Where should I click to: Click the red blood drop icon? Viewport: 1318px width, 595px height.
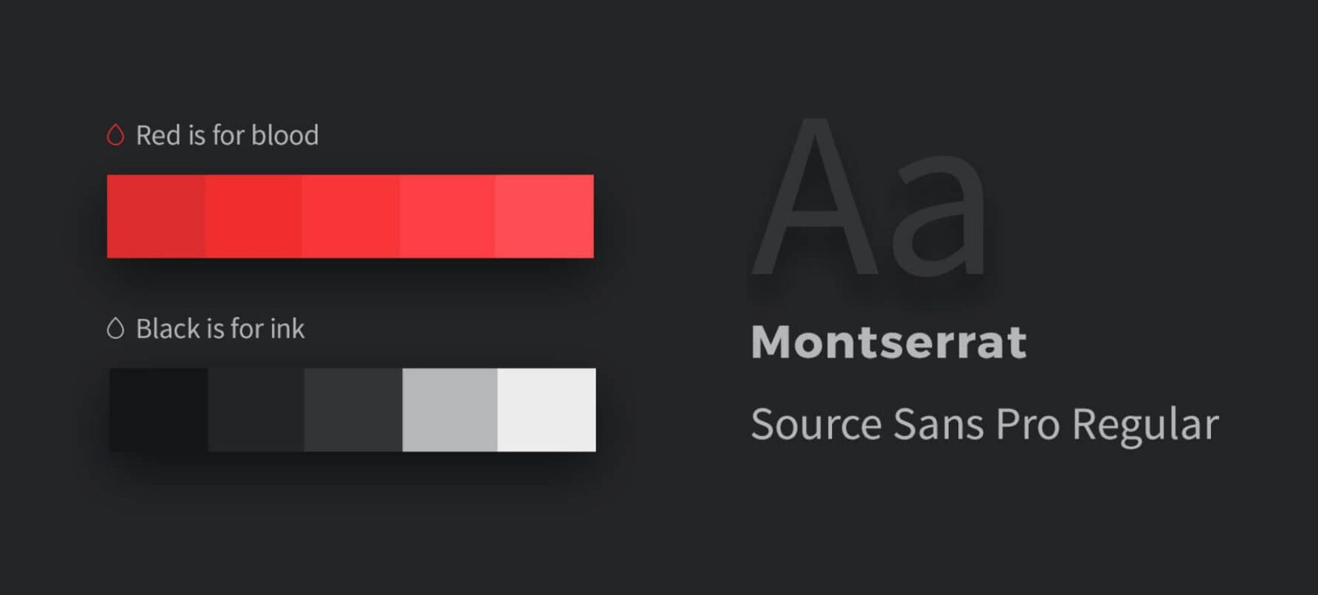pos(115,135)
